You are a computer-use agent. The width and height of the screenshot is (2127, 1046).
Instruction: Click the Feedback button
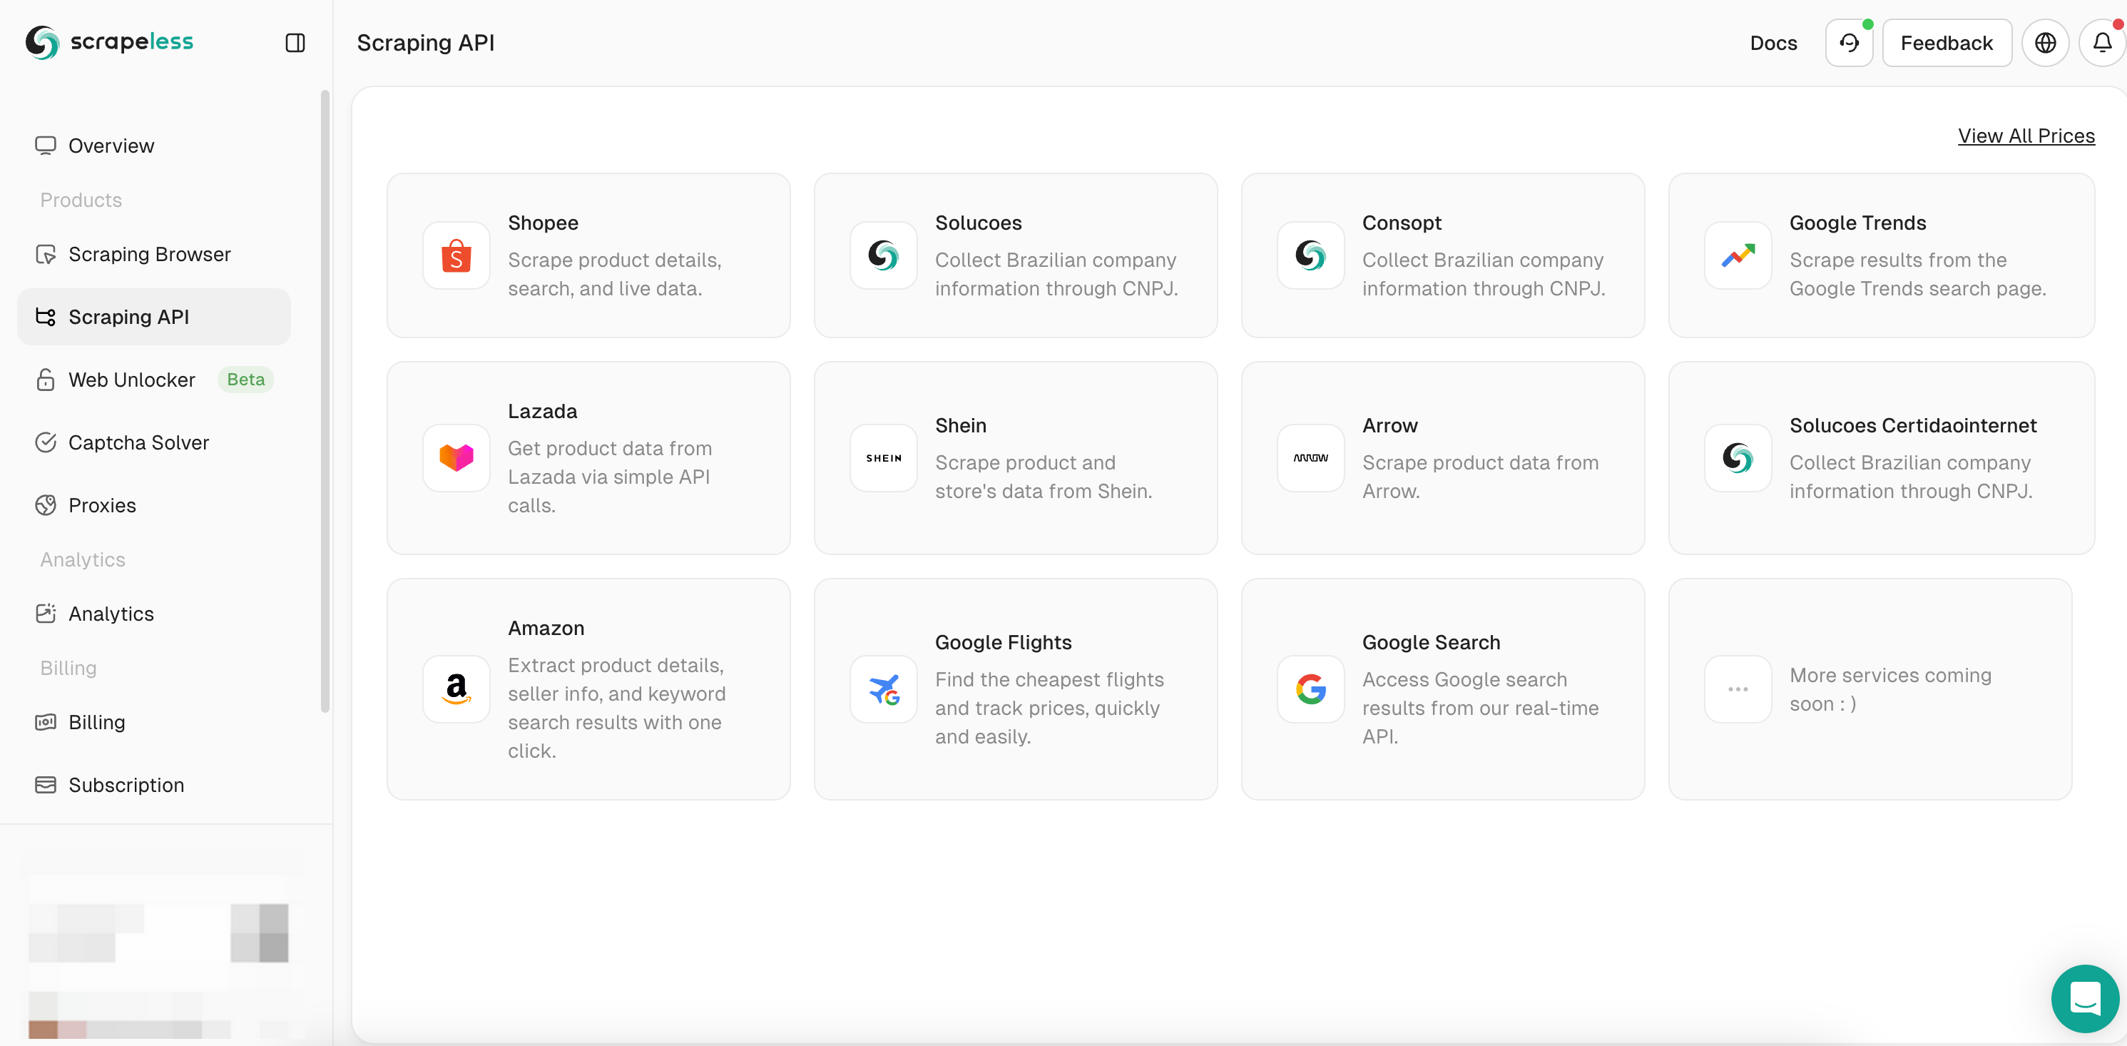click(x=1946, y=43)
